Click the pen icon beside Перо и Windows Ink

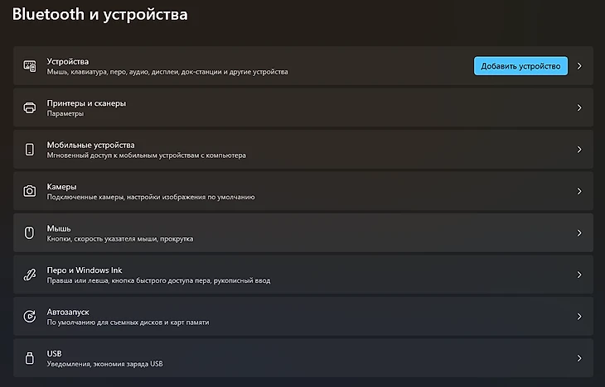[x=30, y=275]
